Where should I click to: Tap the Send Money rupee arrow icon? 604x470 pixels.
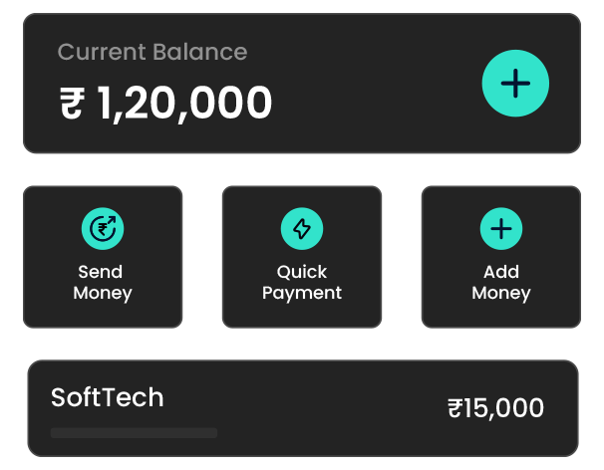[103, 230]
